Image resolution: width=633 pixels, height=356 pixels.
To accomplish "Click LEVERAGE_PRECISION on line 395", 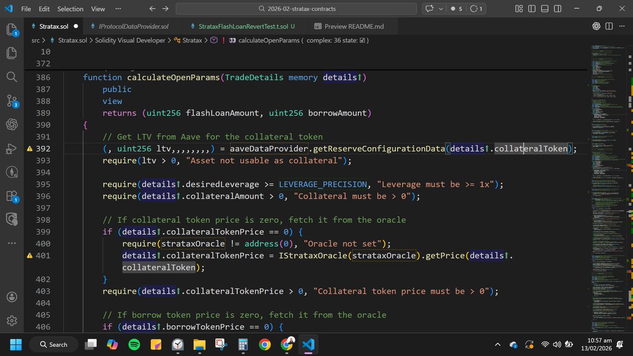I will [323, 184].
